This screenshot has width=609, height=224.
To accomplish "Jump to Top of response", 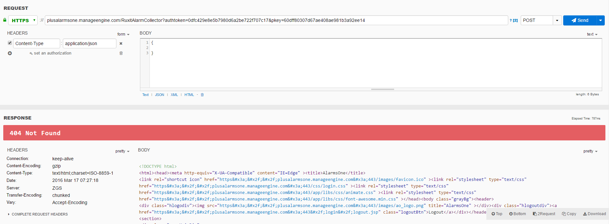I will [497, 214].
